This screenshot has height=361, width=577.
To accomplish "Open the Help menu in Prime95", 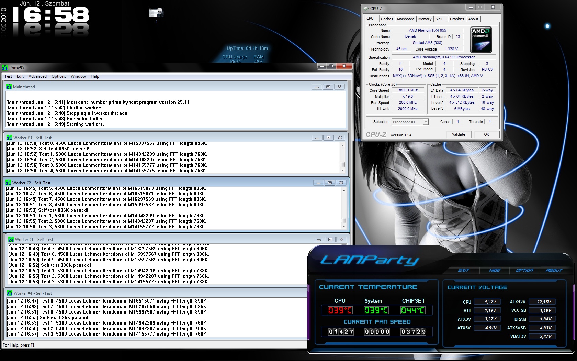I will 95,76.
